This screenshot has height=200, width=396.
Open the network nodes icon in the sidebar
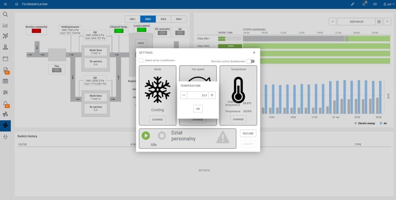[5, 36]
